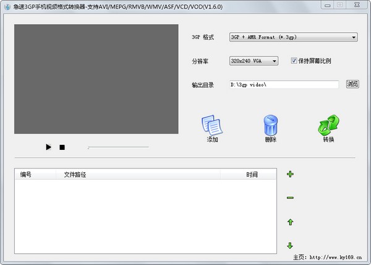Click the Convert (转换) green arrows icon

[x=328, y=126]
